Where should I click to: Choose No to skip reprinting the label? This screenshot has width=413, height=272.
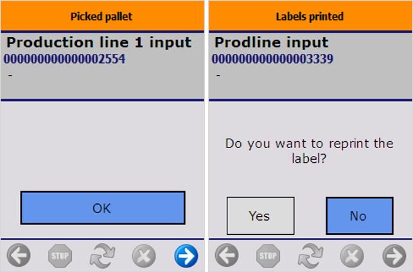pyautogui.click(x=359, y=216)
